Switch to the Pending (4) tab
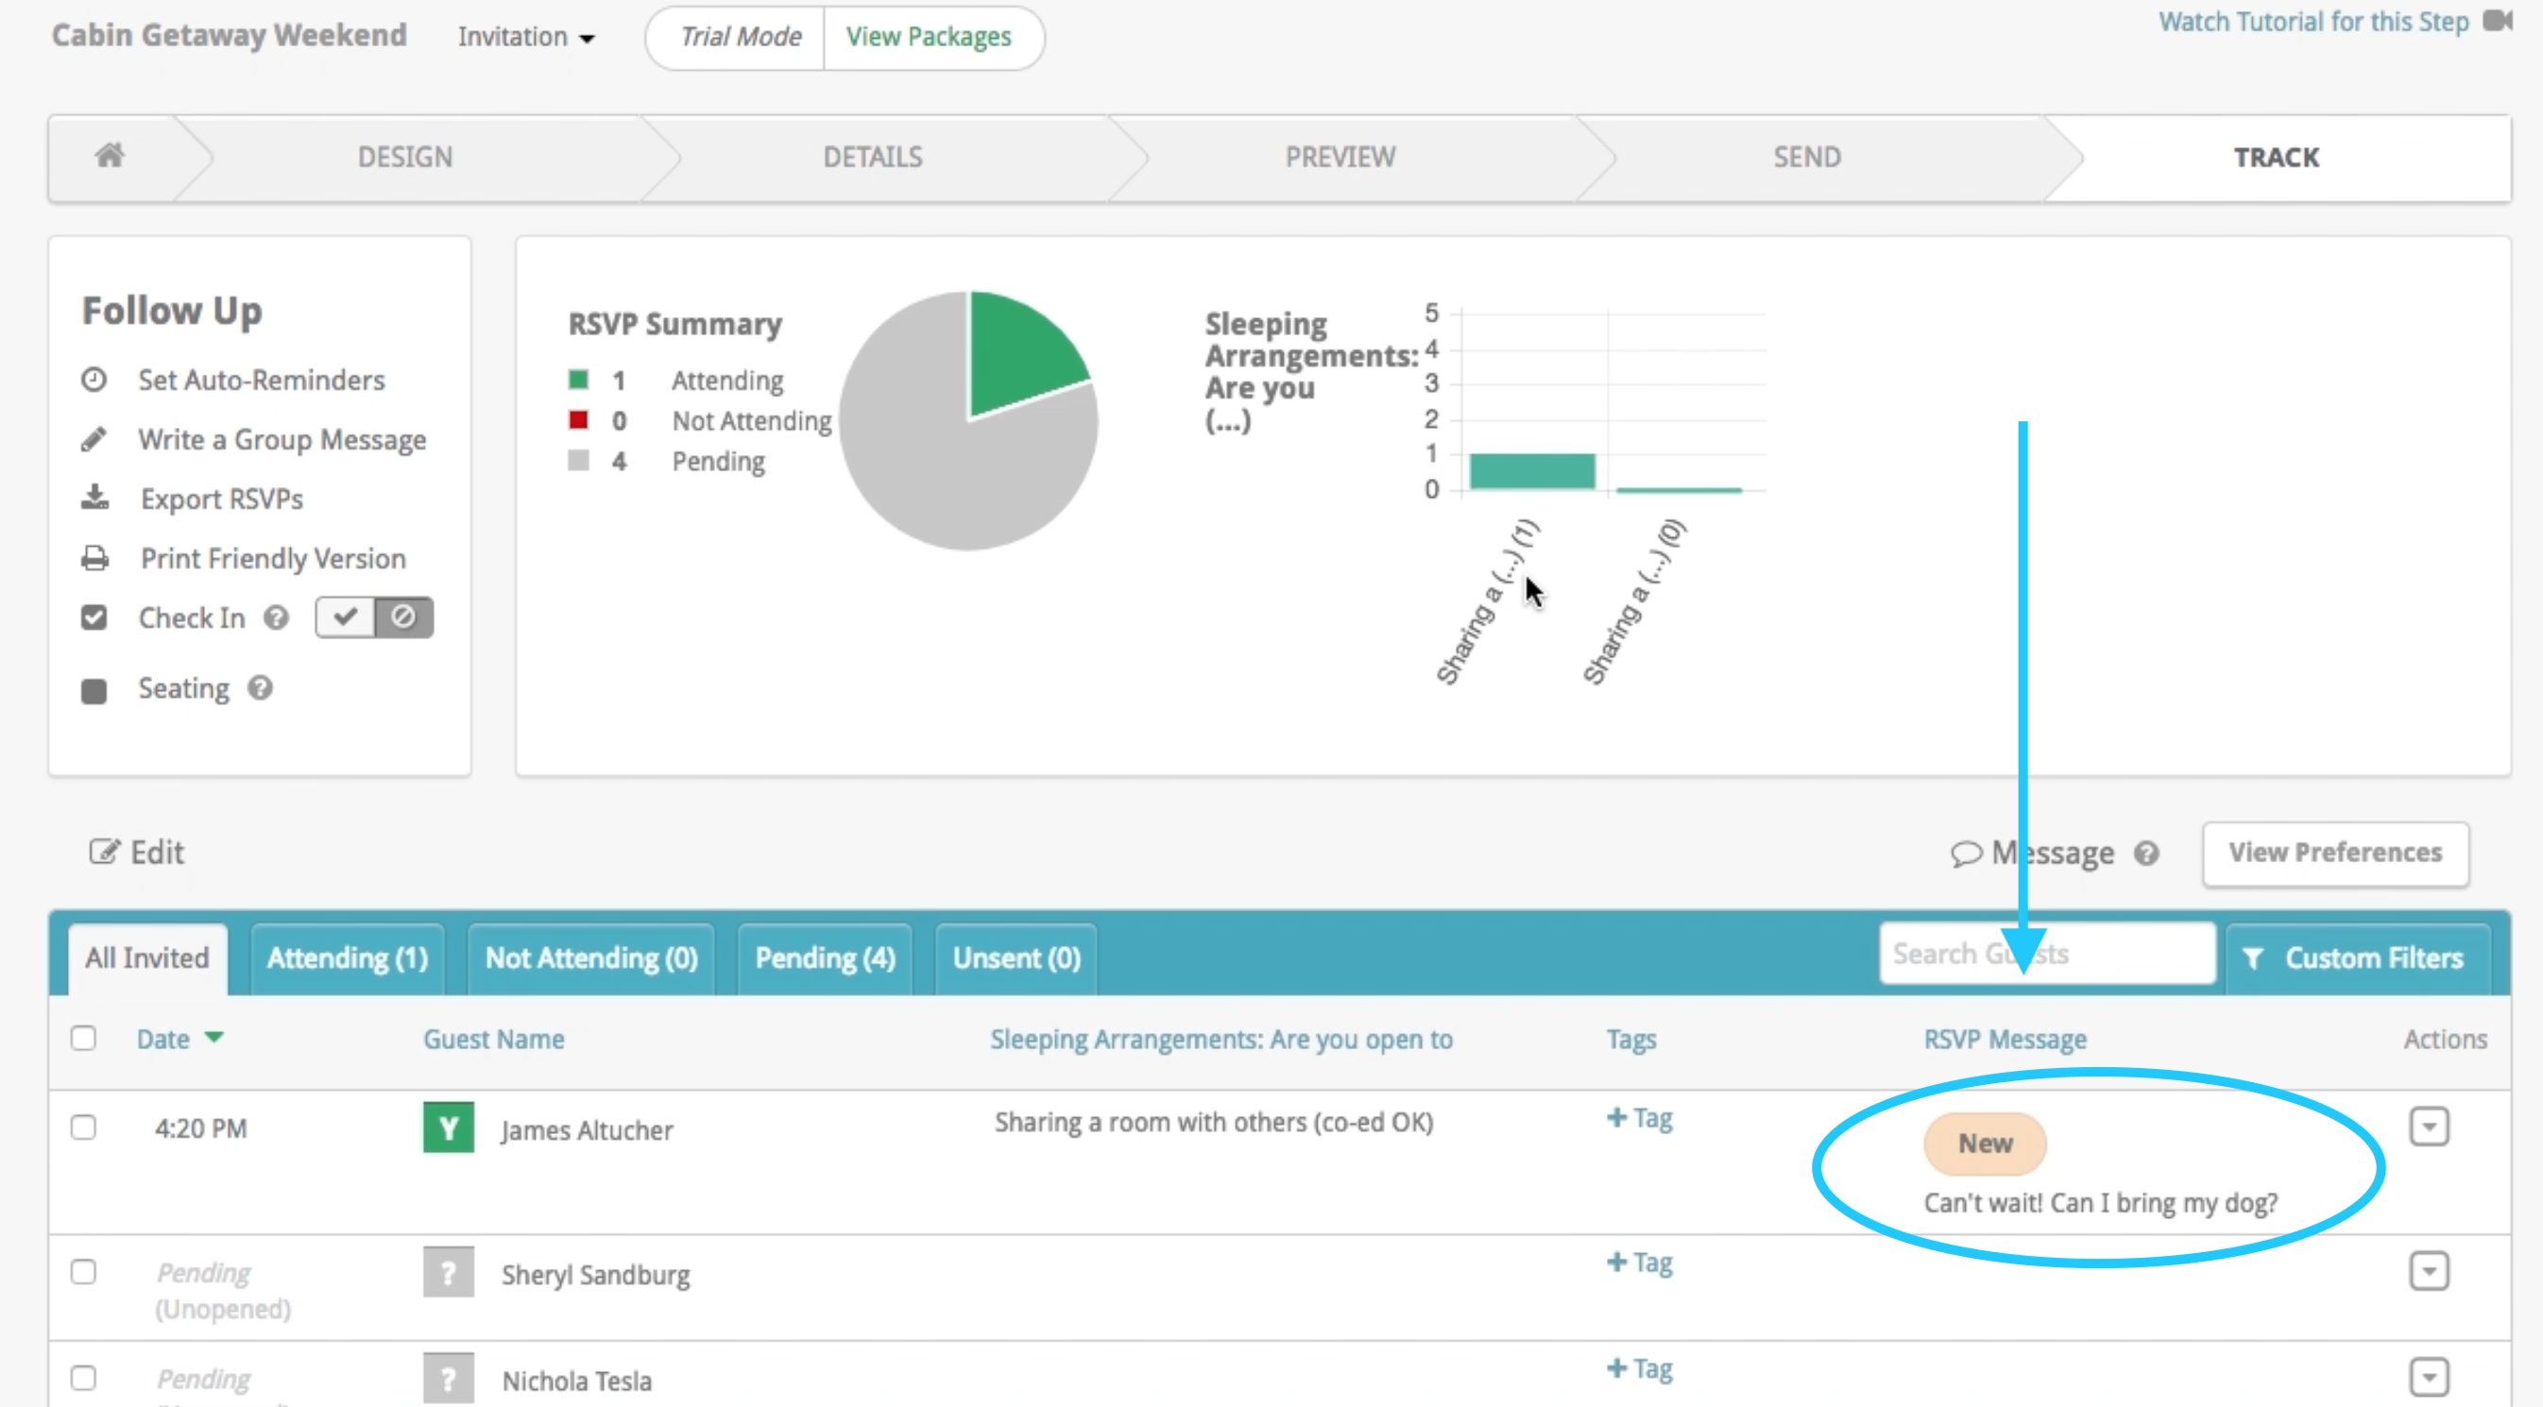This screenshot has height=1407, width=2543. [826, 958]
